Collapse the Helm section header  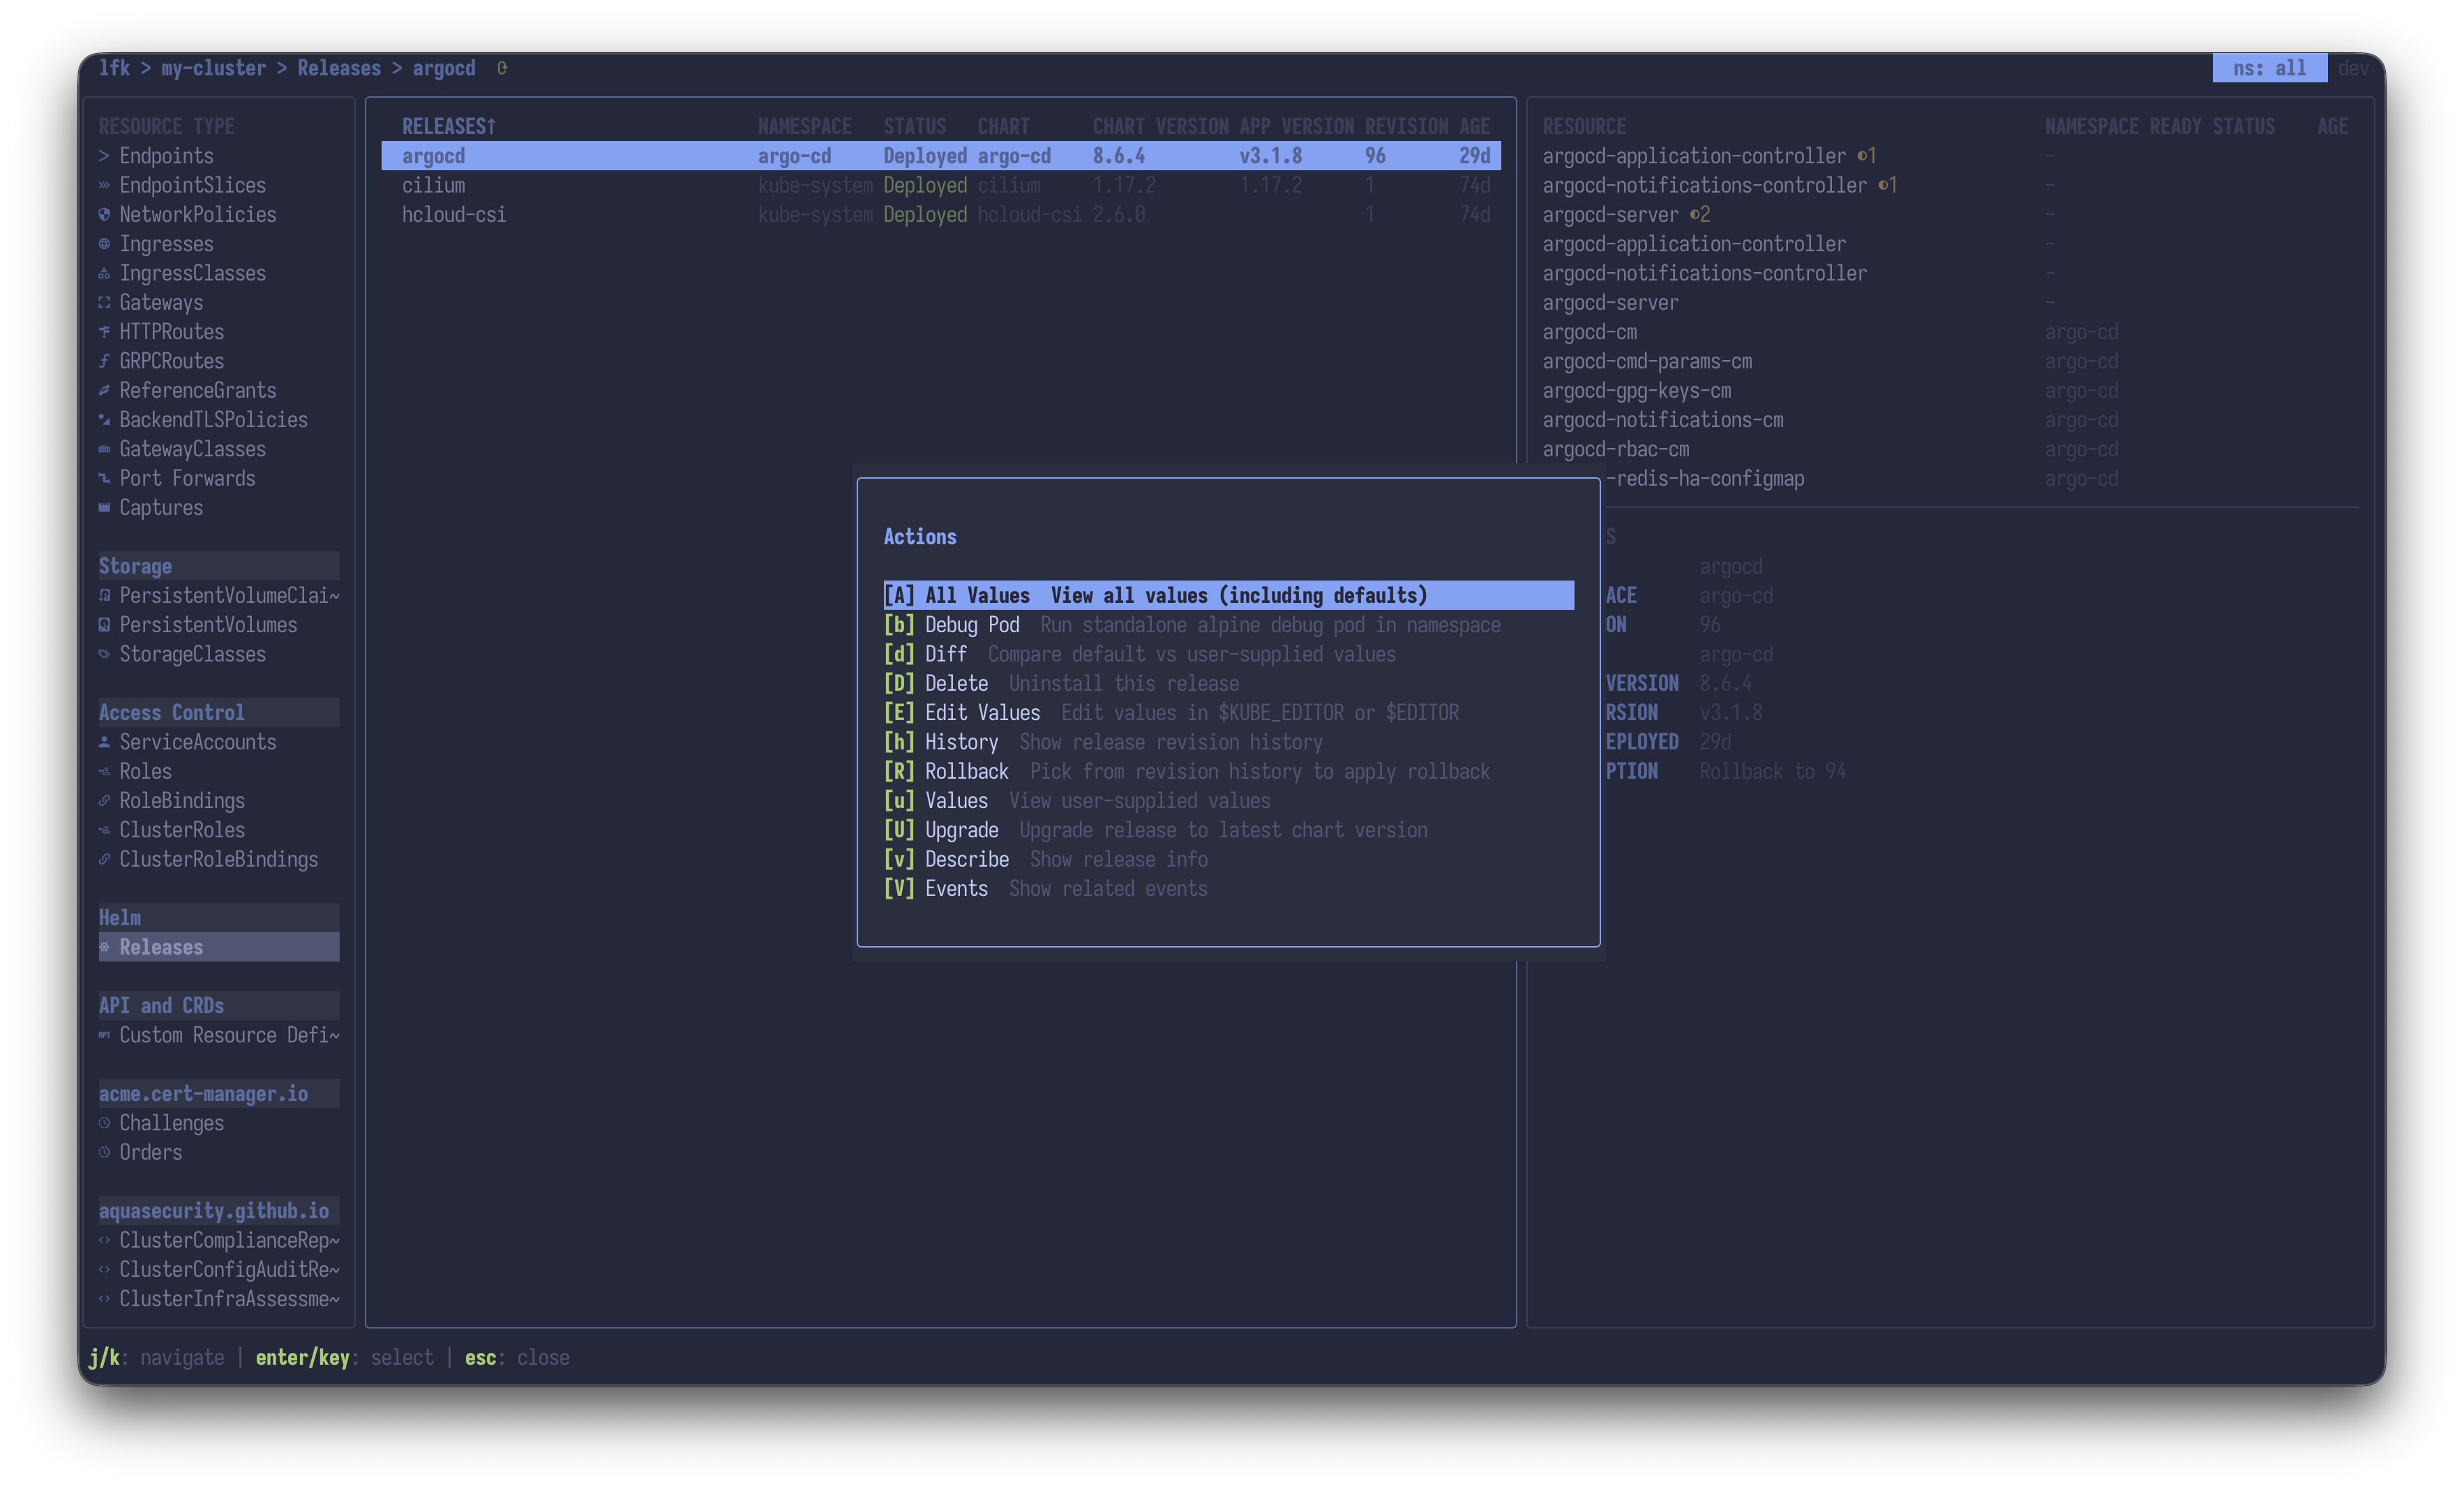click(218, 918)
